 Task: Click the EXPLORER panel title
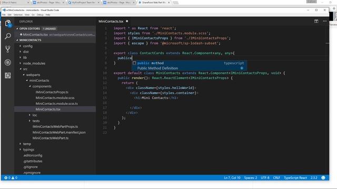click(26, 22)
